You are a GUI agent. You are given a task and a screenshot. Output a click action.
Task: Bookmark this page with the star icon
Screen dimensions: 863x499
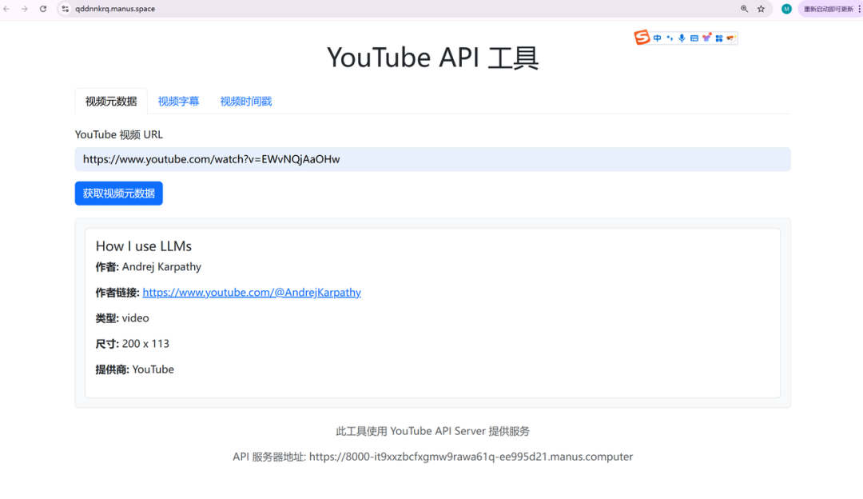[762, 9]
